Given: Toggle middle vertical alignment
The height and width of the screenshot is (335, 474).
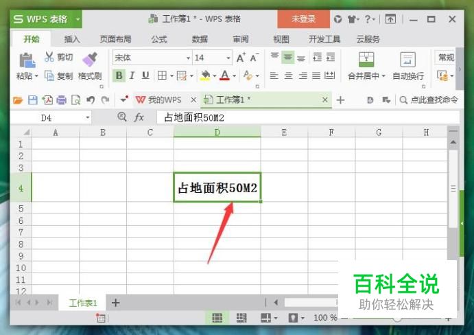Looking at the screenshot, I should 288,57.
